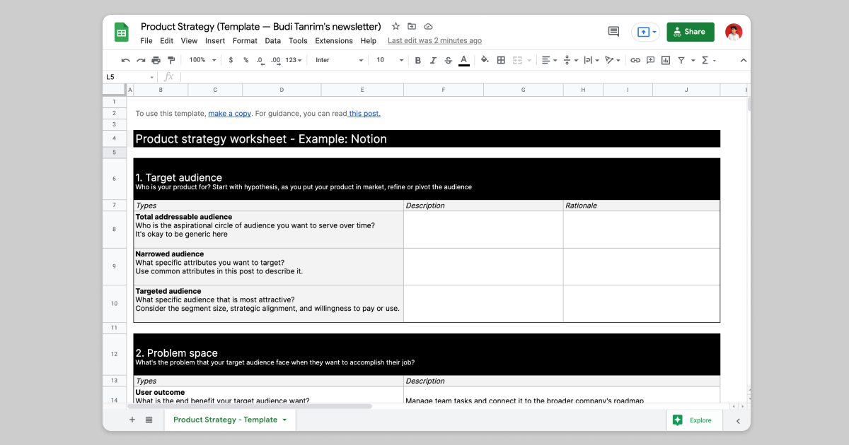
Task: Click the green Share button
Action: pos(691,32)
